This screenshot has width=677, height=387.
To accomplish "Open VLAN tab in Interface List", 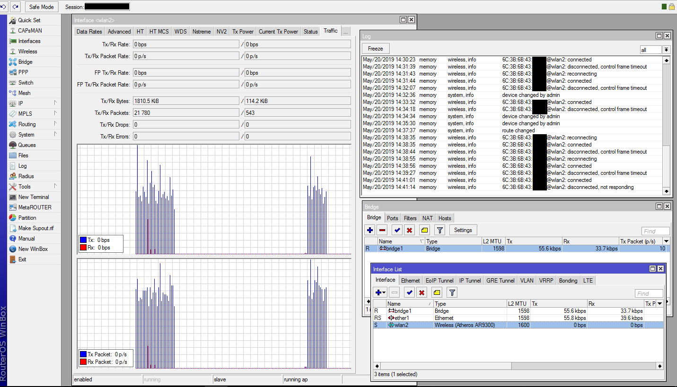I will [527, 281].
